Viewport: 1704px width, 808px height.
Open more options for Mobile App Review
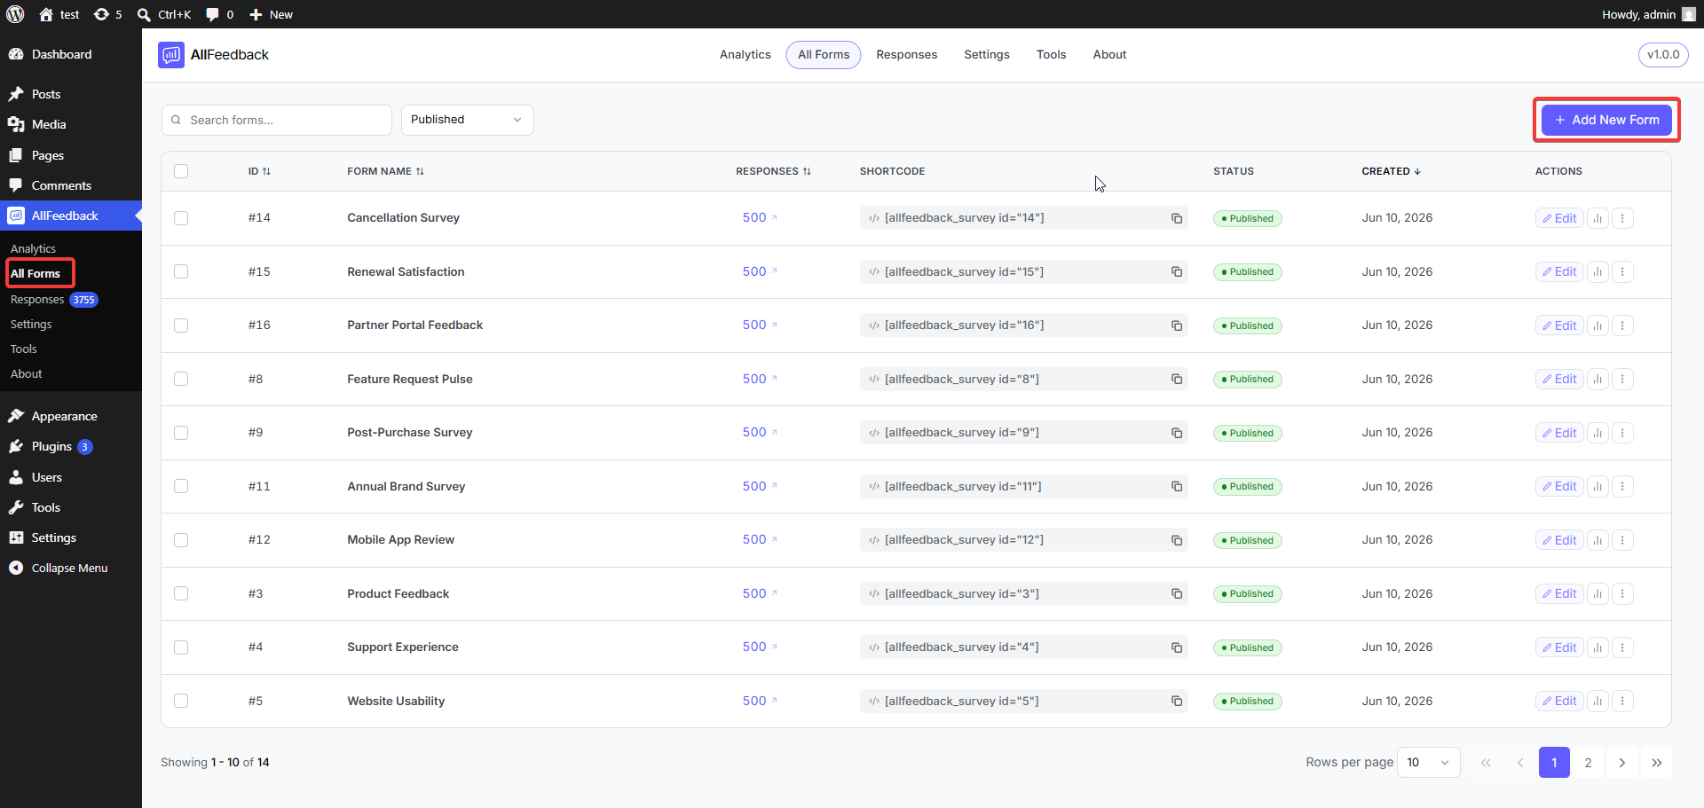[x=1622, y=540]
